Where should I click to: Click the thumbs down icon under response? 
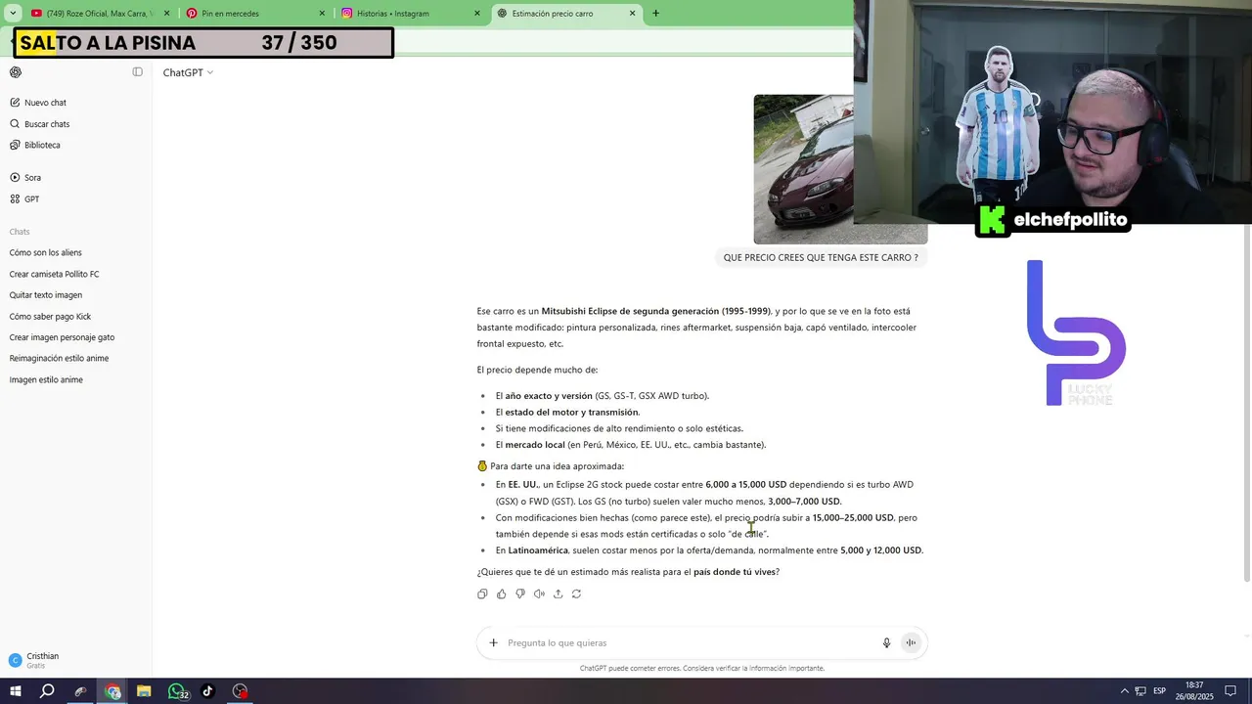pos(519,594)
